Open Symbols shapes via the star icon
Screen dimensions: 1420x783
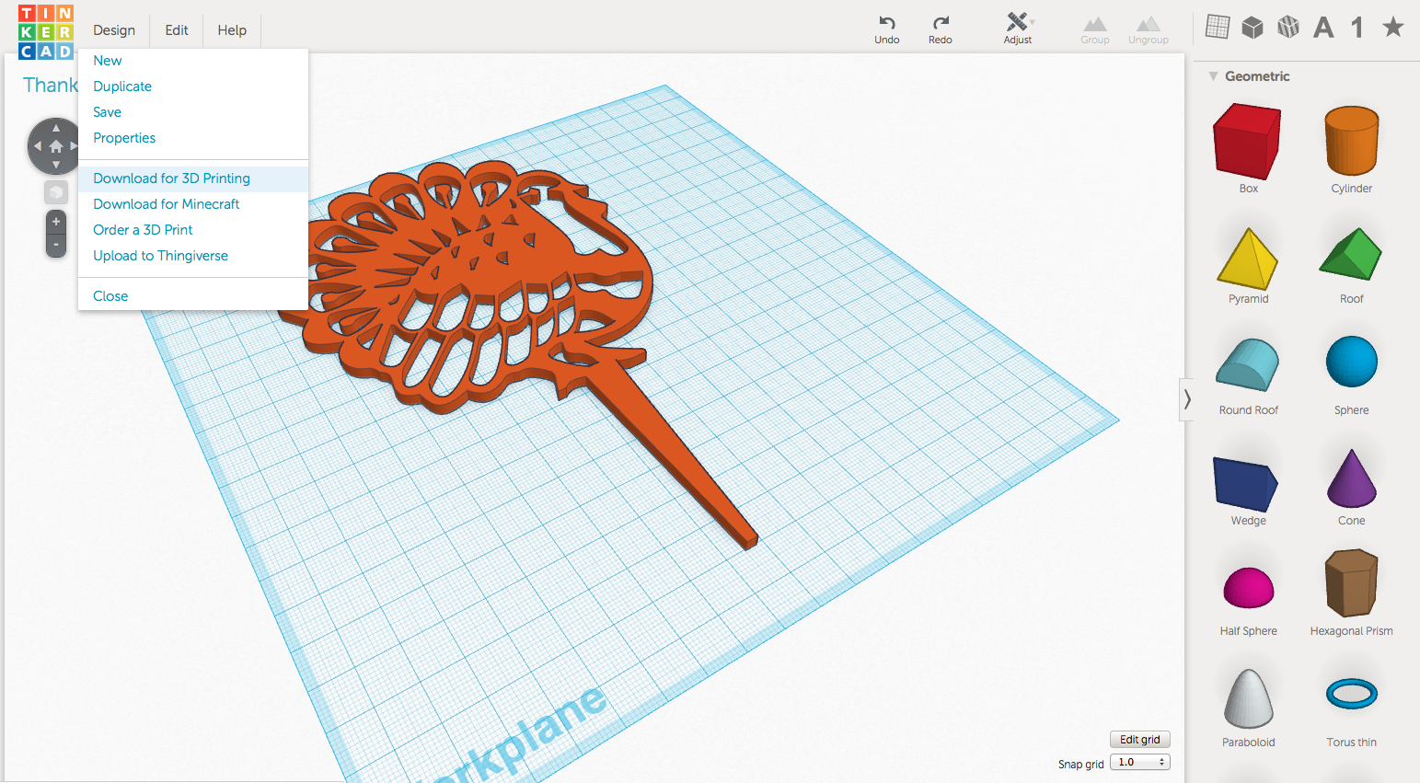tap(1391, 27)
